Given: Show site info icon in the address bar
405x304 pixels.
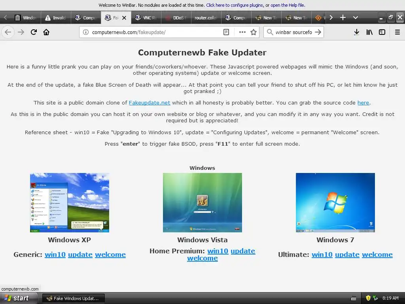Looking at the screenshot, I should [x=86, y=32].
